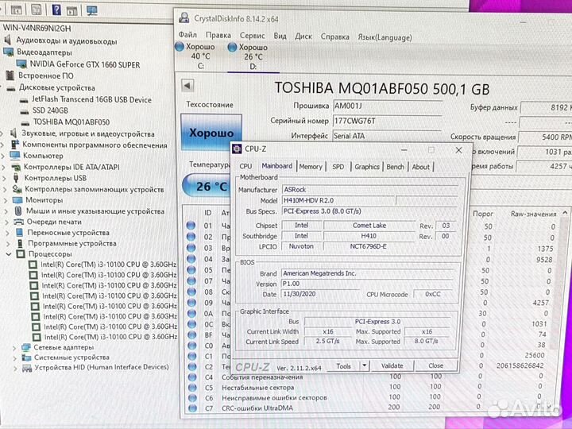Click the Audio inputs and outputs speaker icon
The image size is (572, 429).
click(x=8, y=41)
